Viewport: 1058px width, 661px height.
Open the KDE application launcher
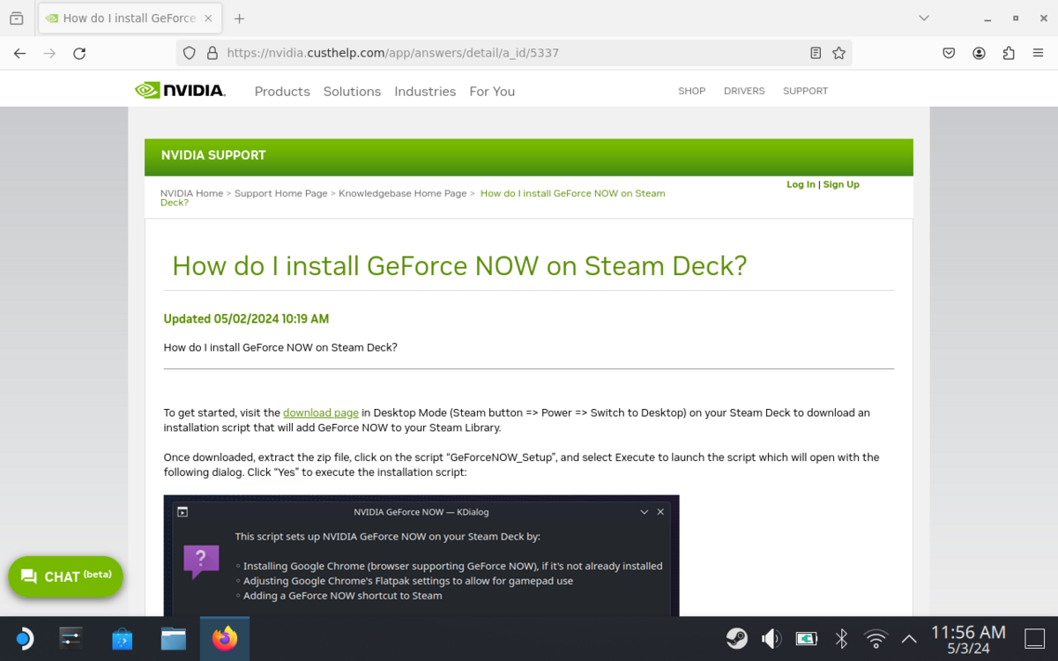[24, 639]
